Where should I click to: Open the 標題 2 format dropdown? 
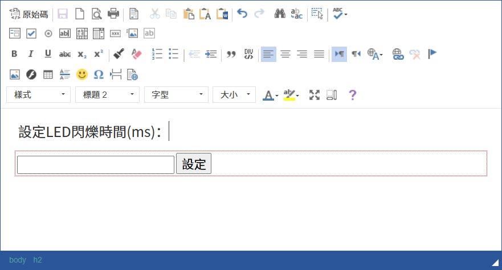[107, 95]
